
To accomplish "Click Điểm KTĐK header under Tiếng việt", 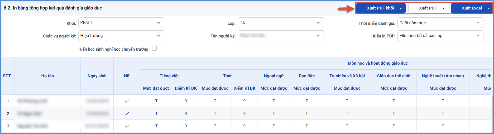I will click(186, 88).
